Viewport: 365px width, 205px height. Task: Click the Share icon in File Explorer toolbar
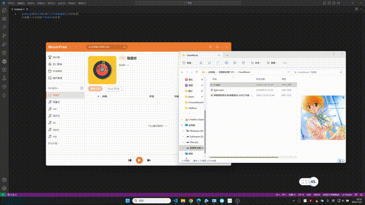(x=235, y=63)
